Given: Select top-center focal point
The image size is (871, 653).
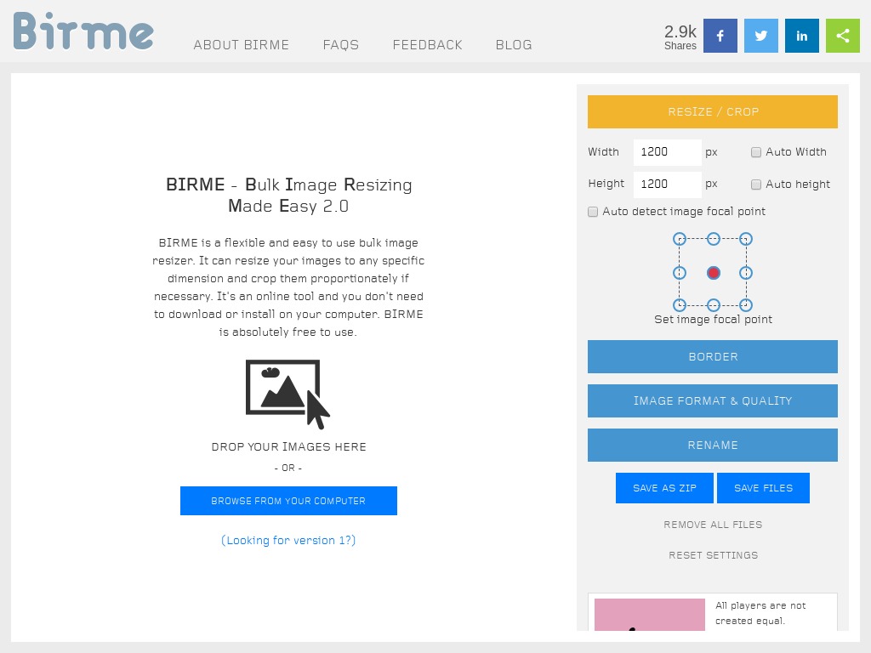Looking at the screenshot, I should pyautogui.click(x=714, y=239).
